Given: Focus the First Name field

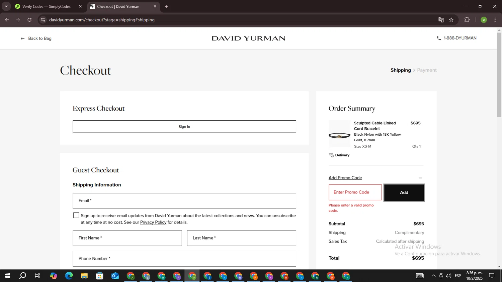Looking at the screenshot, I should [x=127, y=238].
